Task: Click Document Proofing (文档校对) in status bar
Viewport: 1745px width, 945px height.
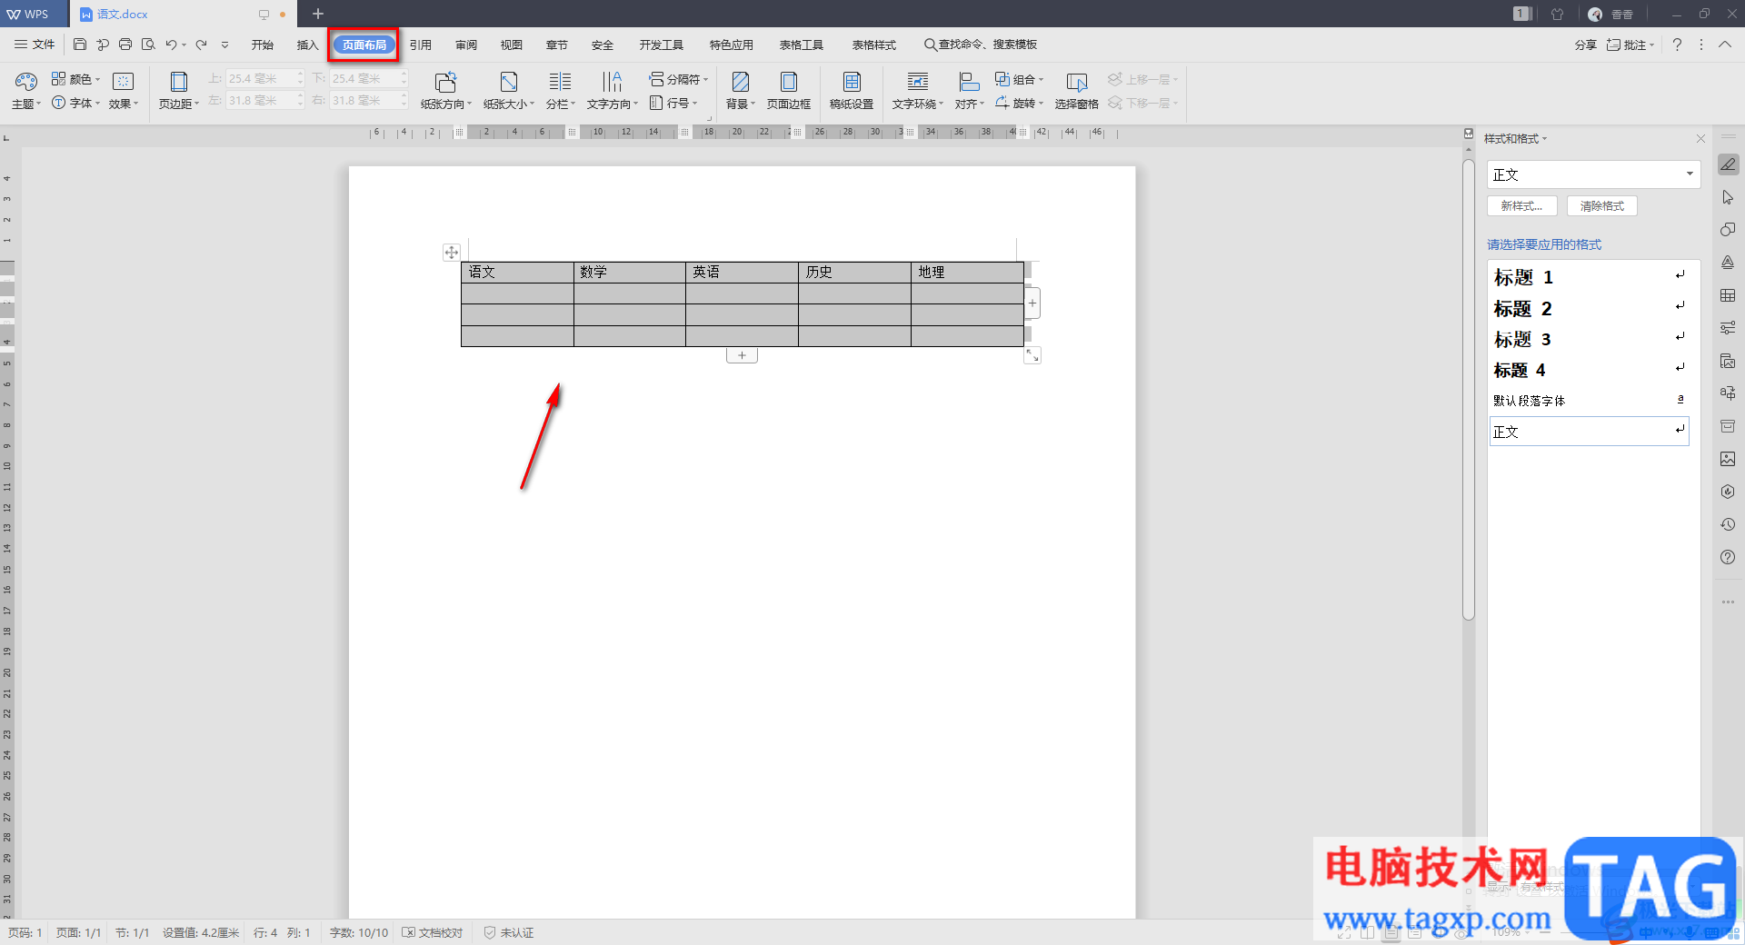Action: click(433, 932)
